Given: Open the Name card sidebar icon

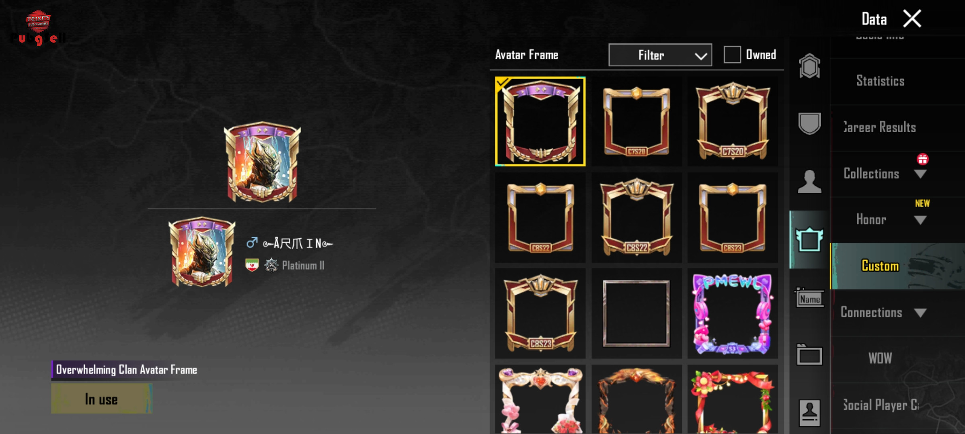Looking at the screenshot, I should (809, 298).
